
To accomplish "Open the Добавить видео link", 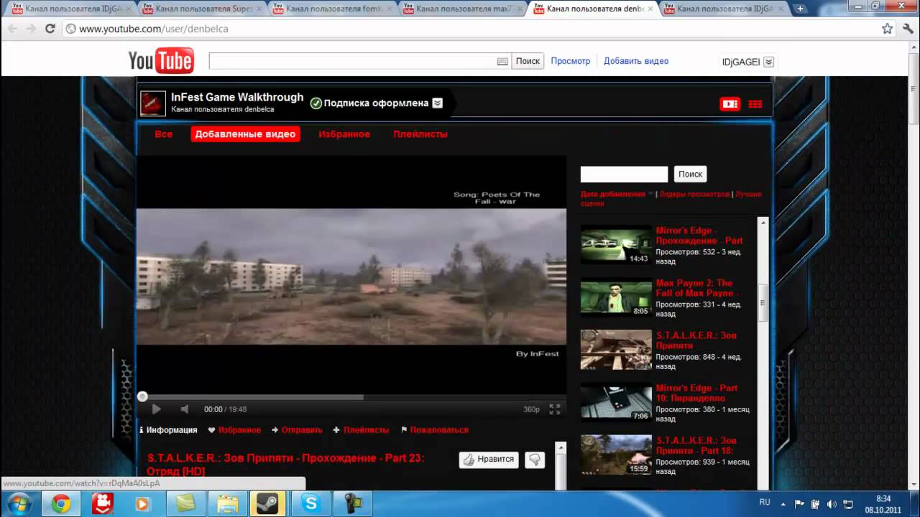I will point(636,61).
